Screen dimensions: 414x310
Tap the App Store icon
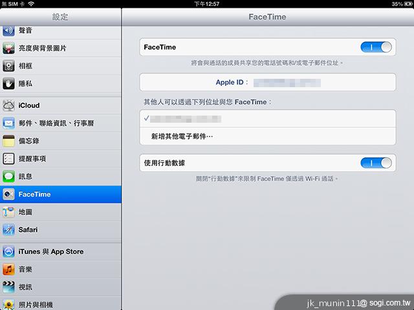pyautogui.click(x=8, y=251)
